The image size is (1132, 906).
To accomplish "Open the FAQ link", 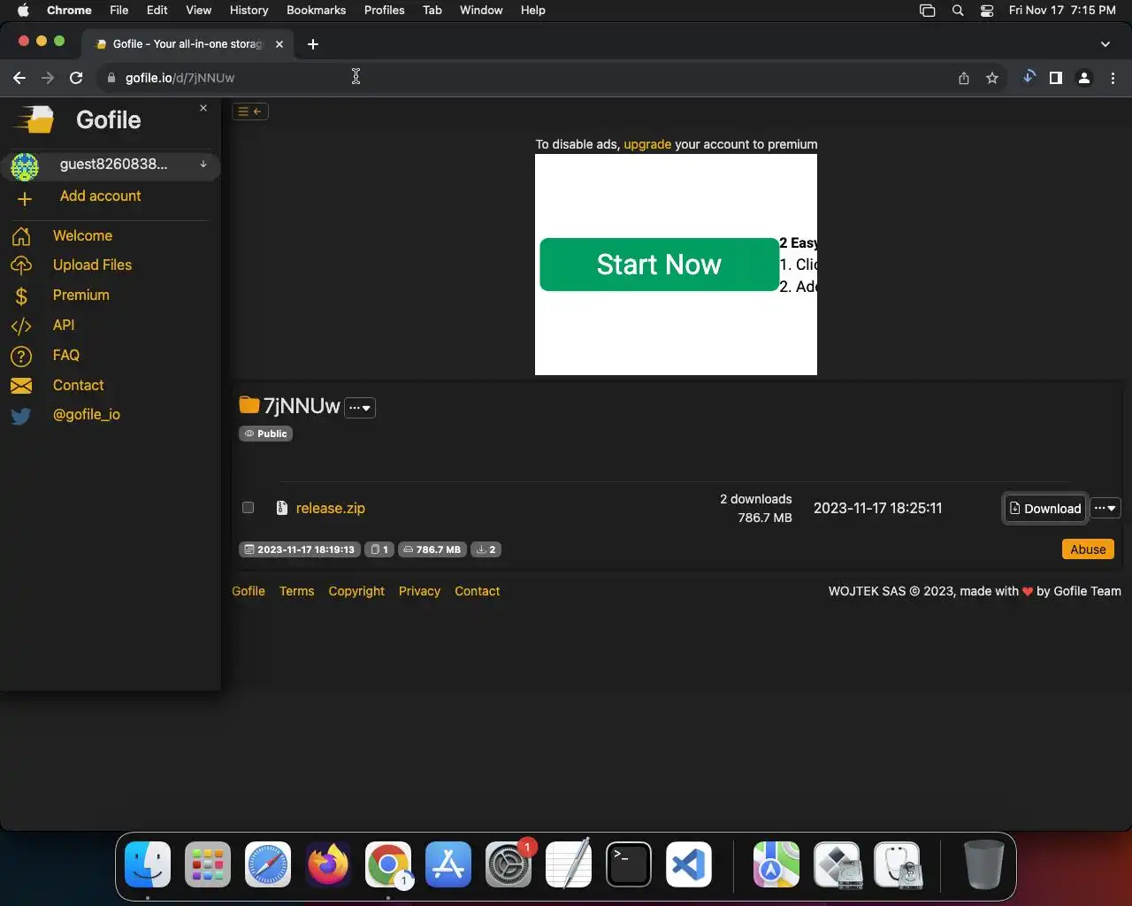I will [66, 356].
